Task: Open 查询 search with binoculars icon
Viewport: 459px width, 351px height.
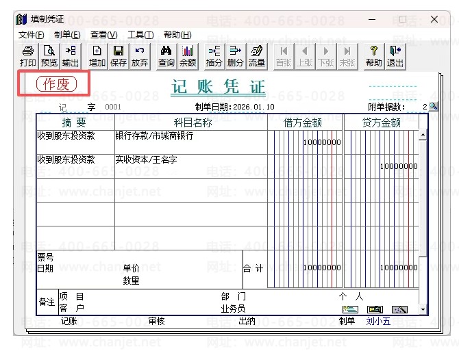Action: [166, 56]
